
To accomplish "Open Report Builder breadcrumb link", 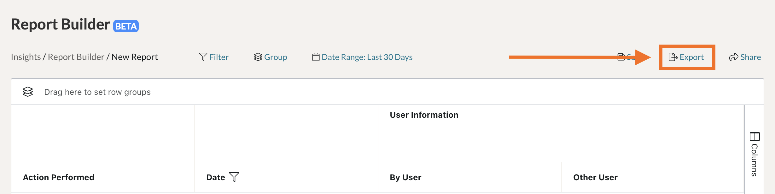I will point(76,57).
